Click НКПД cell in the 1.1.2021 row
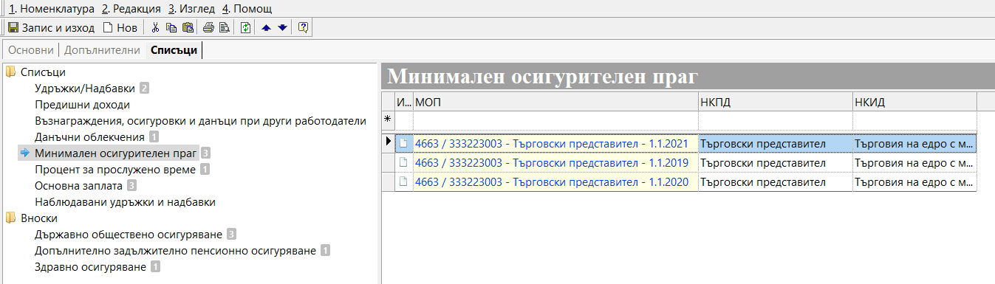The image size is (995, 284). 775,143
